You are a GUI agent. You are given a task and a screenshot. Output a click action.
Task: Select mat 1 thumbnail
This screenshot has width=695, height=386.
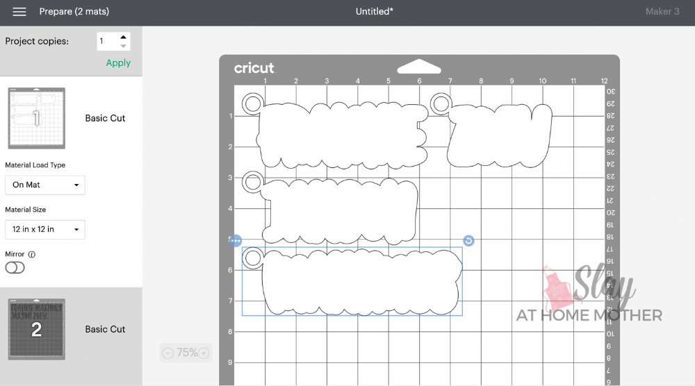point(37,118)
